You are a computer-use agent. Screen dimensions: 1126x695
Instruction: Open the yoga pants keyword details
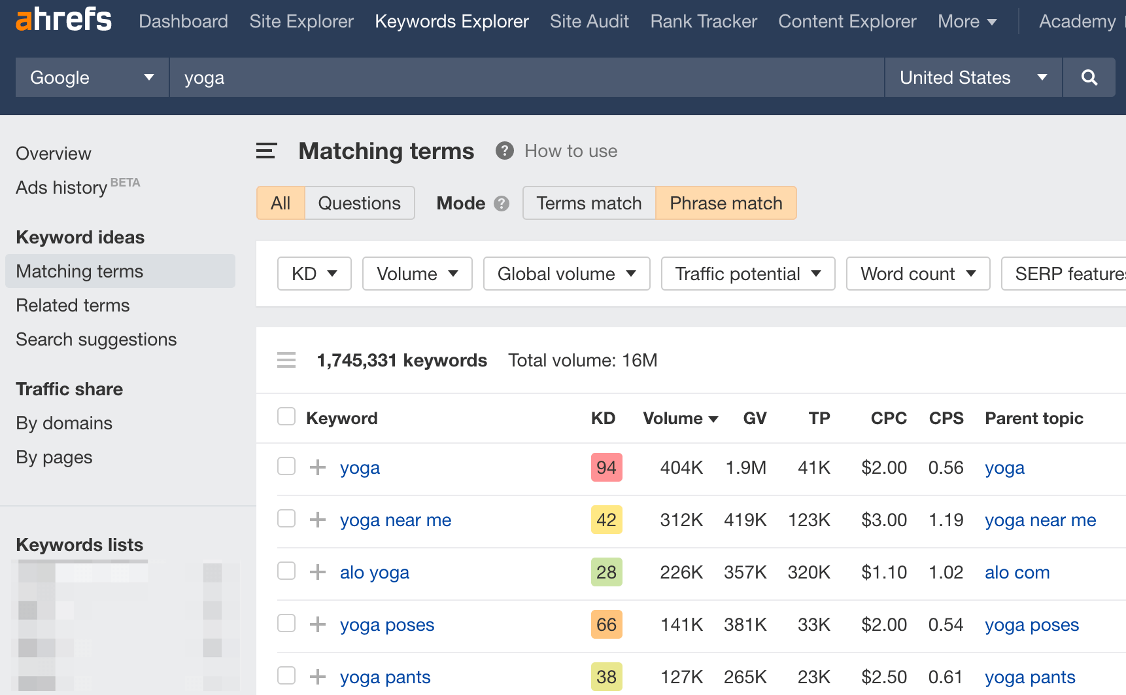click(384, 677)
